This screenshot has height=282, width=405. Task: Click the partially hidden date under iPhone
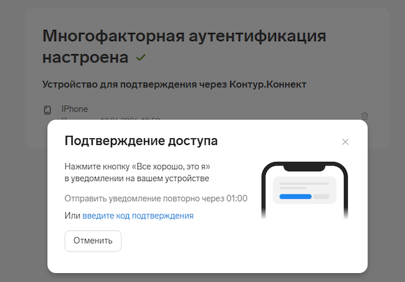[x=111, y=119]
